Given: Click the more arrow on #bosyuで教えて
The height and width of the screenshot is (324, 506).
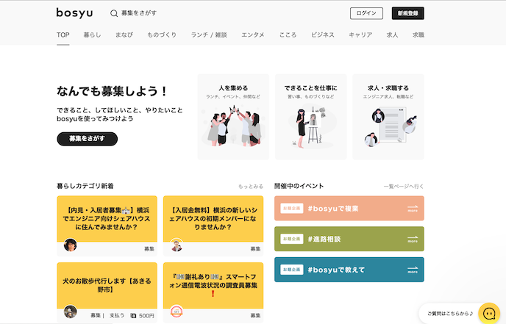Looking at the screenshot, I should tap(412, 270).
